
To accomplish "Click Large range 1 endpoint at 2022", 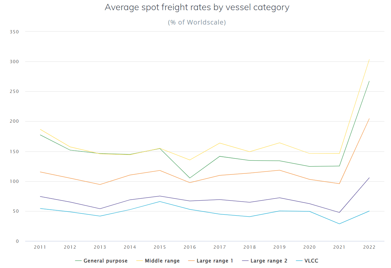I will tap(369, 119).
